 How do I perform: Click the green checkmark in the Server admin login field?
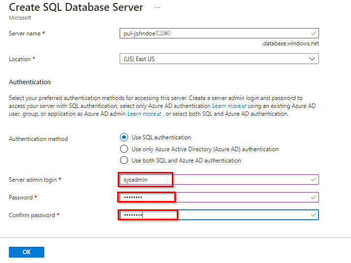(x=314, y=180)
